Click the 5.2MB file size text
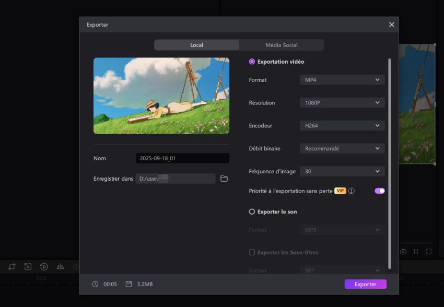Viewport: 444px width, 307px height. coord(145,284)
